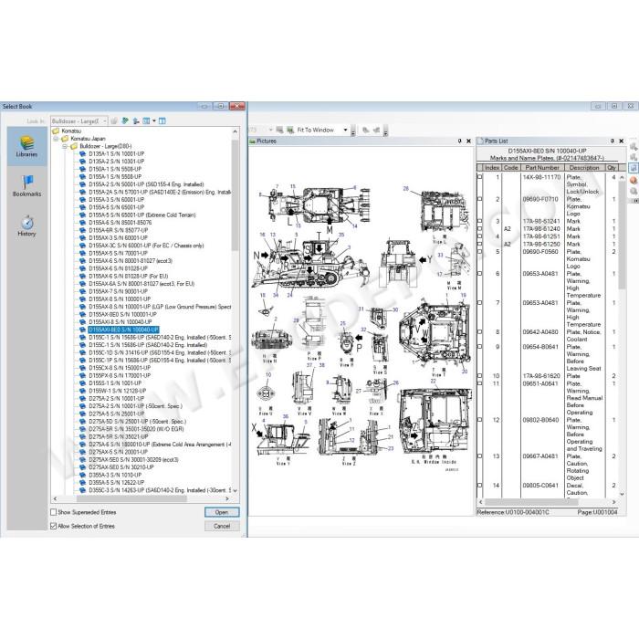Select D155A-5 Extreme Cold Terrain book

[x=141, y=215]
